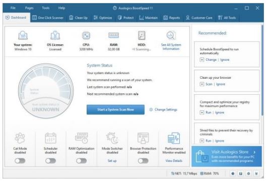Viewport: 267px width, 182px height.
Task: Click the play icon beside Scan
Action: tap(202, 84)
